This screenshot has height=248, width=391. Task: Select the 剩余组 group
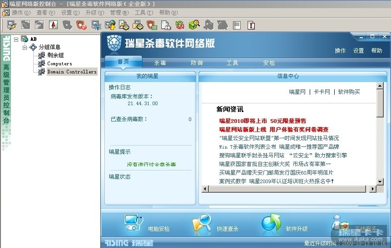(x=55, y=55)
